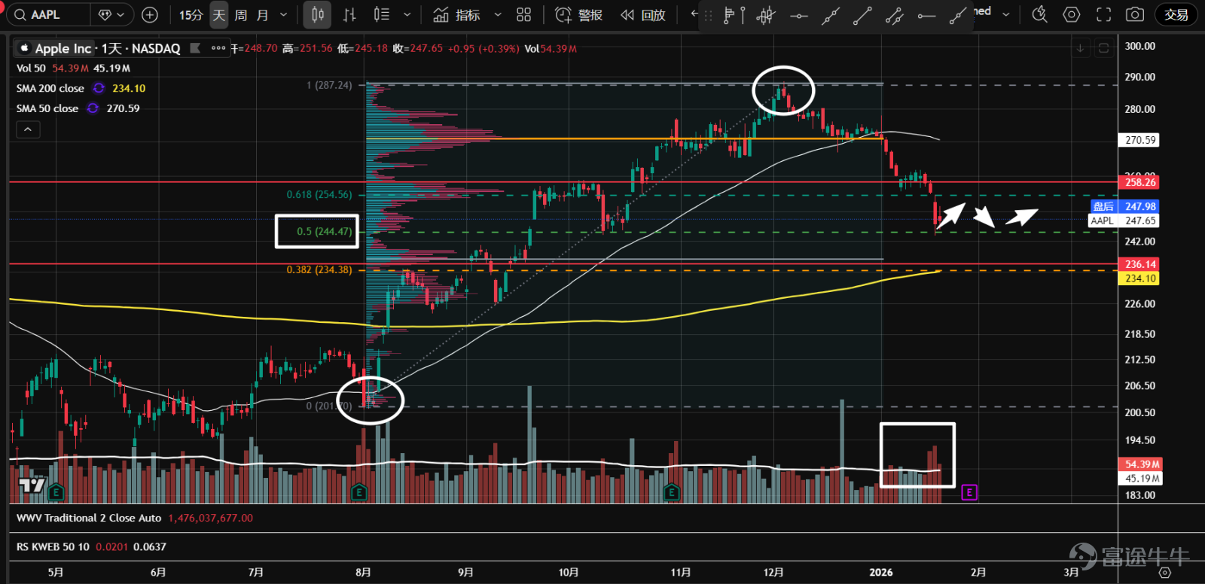This screenshot has height=584, width=1205.
Task: Click the Apple Inc symbol title
Action: point(63,48)
